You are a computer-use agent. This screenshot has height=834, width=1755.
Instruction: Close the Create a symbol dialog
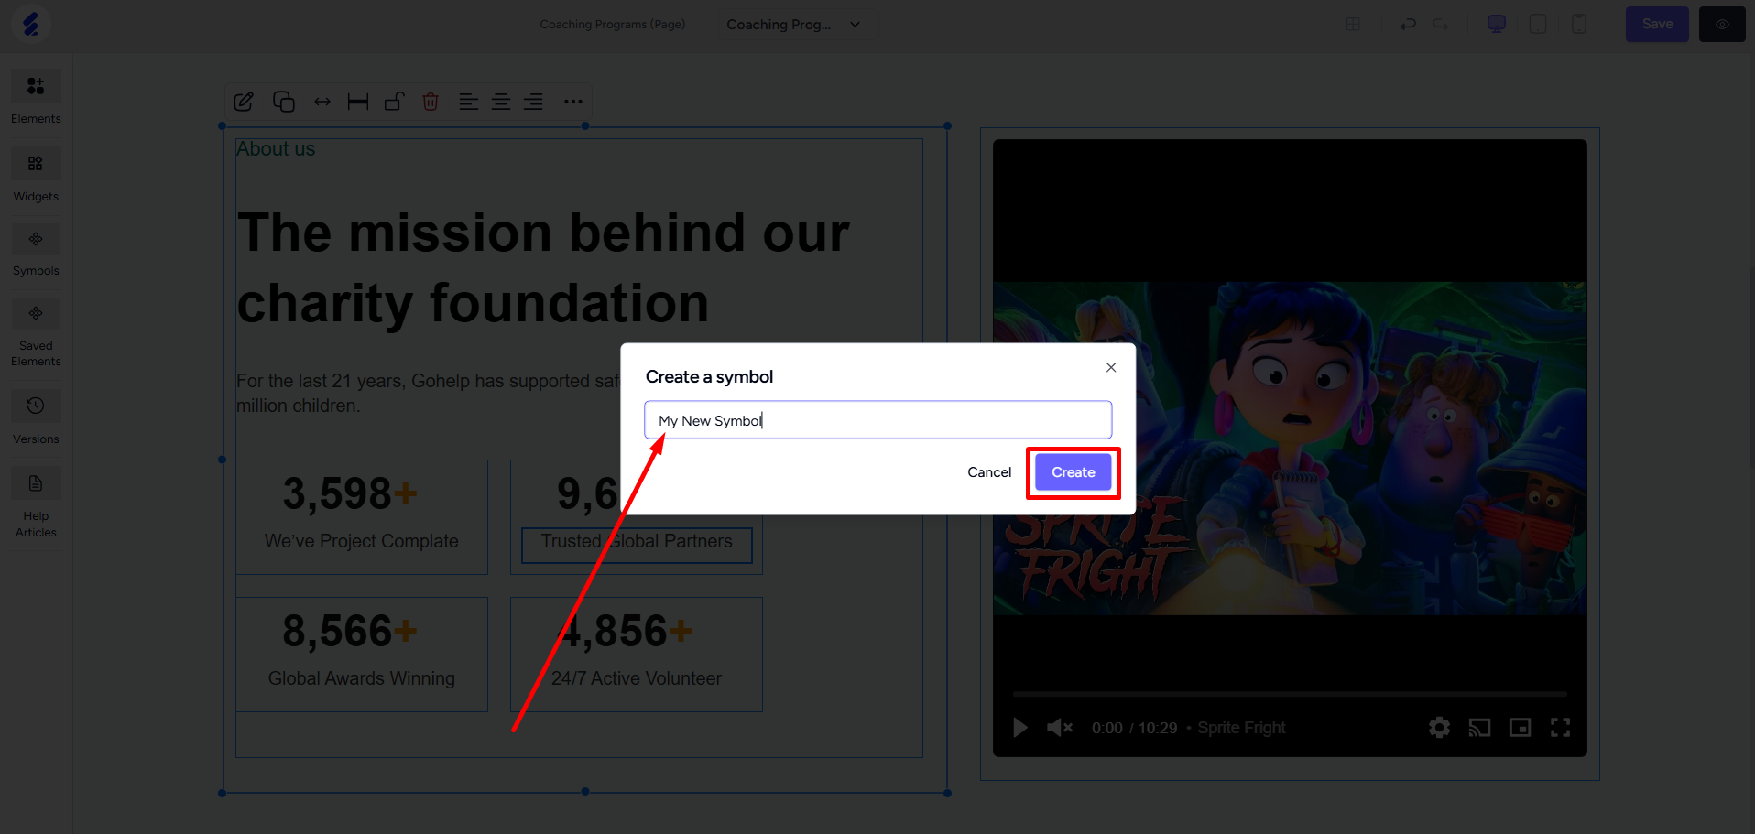(x=1111, y=367)
